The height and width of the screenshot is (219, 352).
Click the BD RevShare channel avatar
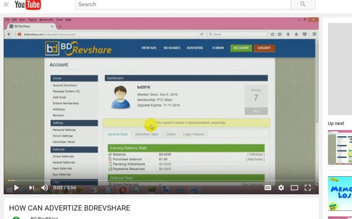coord(16,218)
